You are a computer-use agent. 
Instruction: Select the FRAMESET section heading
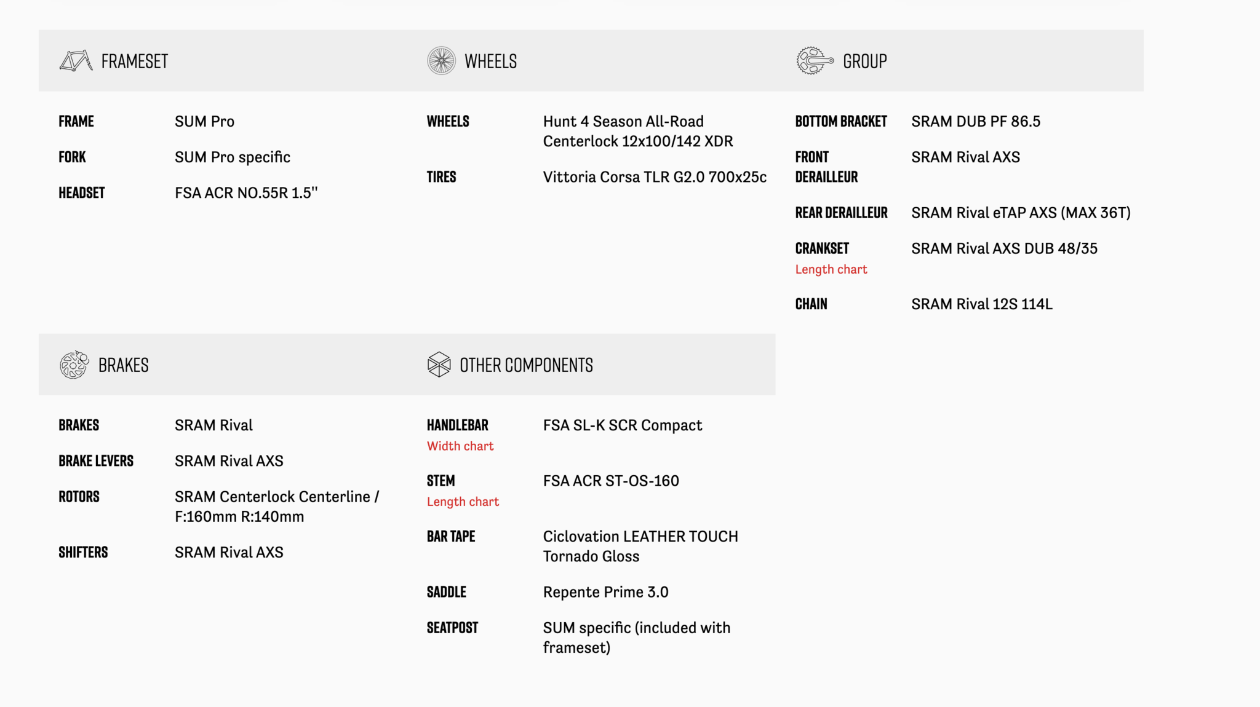click(x=135, y=61)
